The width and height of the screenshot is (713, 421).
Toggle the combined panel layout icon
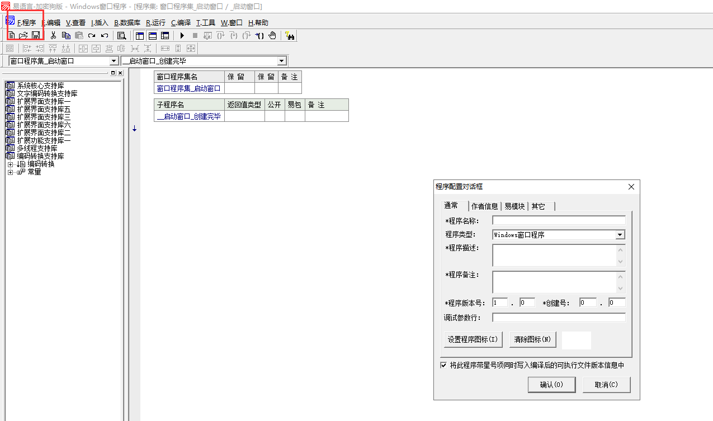(x=165, y=35)
